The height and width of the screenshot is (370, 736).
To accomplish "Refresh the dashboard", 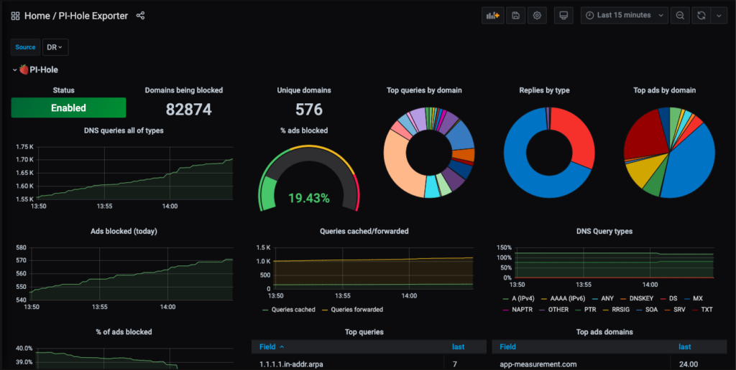I will (701, 15).
